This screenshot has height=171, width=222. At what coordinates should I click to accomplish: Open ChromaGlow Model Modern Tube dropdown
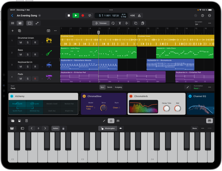pyautogui.click(x=90, y=108)
